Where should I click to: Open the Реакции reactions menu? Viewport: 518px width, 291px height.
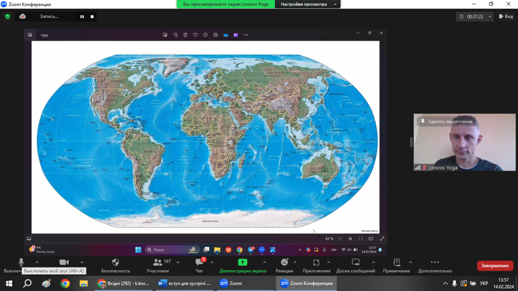tap(284, 266)
